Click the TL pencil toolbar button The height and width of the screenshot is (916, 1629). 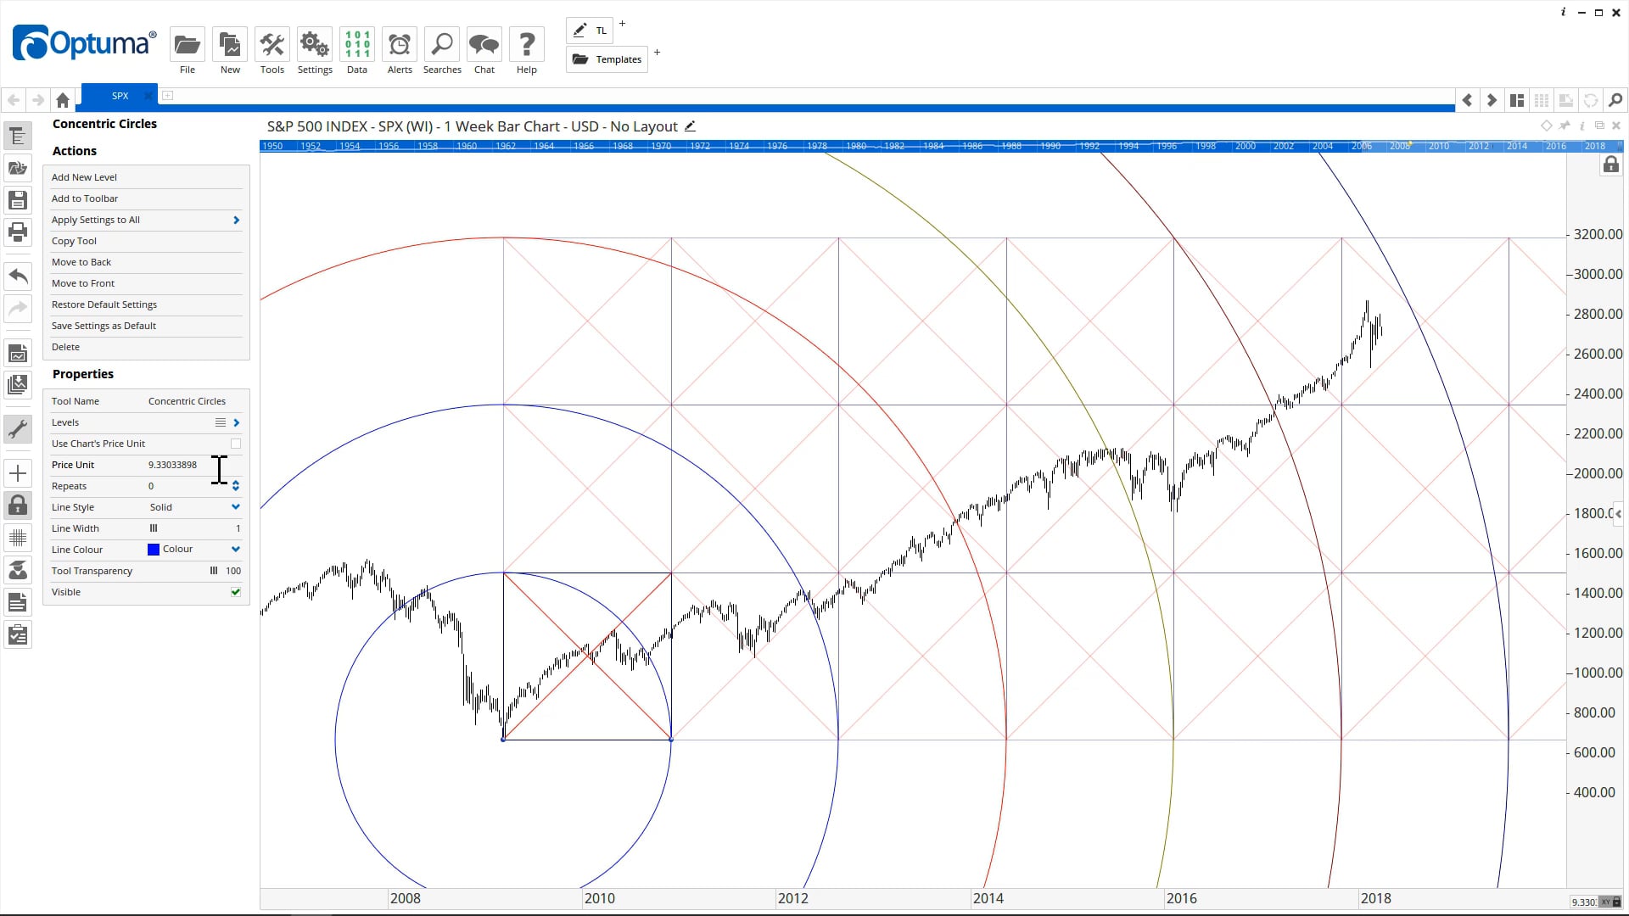click(590, 31)
